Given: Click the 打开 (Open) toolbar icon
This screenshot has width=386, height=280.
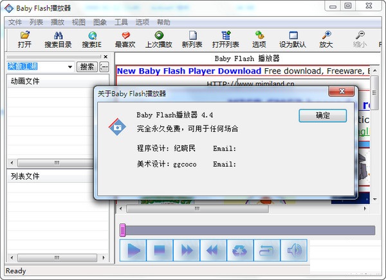Looking at the screenshot, I should [x=24, y=39].
